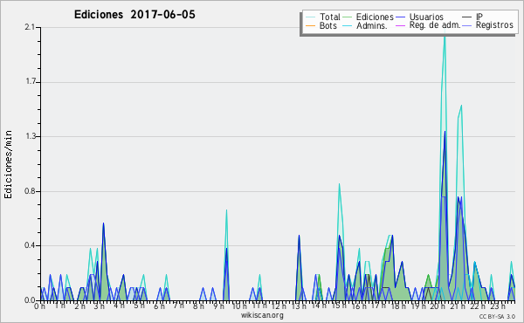
Task: Click the y-axis value 2.1
Action: (30, 27)
